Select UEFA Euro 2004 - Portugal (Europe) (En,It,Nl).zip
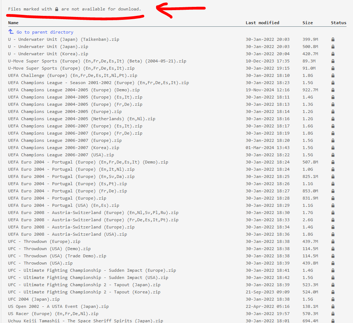The image size is (353, 323). click(x=72, y=169)
